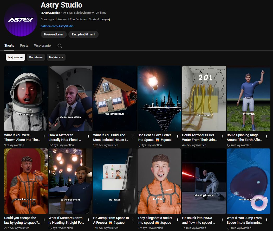Open title 'What If You Were Thrown Alone Into The...'

(x=22, y=138)
